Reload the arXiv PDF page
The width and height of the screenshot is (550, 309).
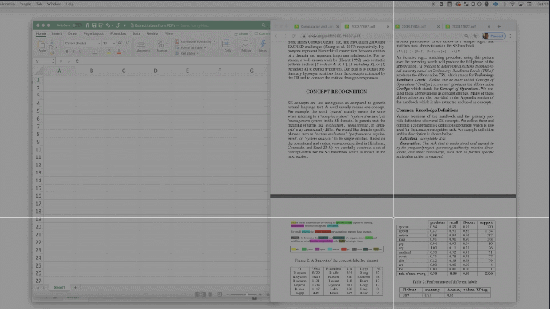tap(294, 36)
